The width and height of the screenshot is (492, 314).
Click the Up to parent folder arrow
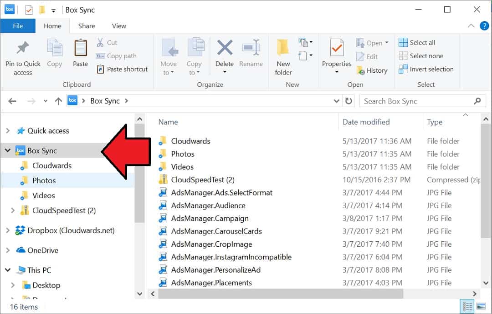(58, 100)
